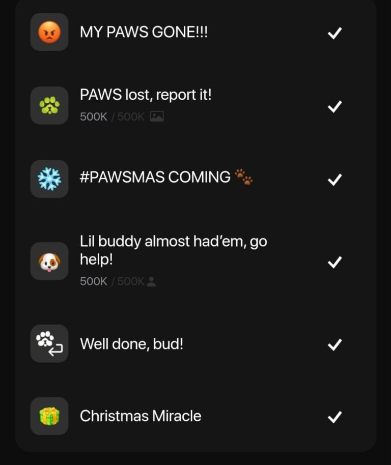Select PAWS lost, report it! task title
The image size is (391, 465).
tap(146, 95)
